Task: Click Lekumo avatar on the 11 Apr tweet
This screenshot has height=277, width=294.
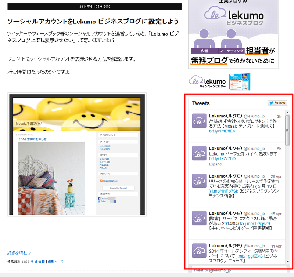Action: point(199,251)
